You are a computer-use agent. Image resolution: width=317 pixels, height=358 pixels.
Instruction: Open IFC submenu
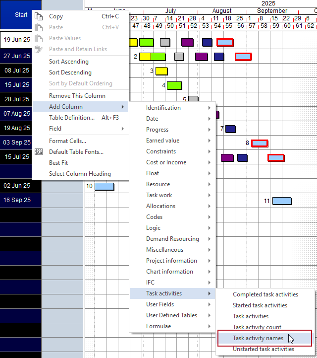coord(172,283)
